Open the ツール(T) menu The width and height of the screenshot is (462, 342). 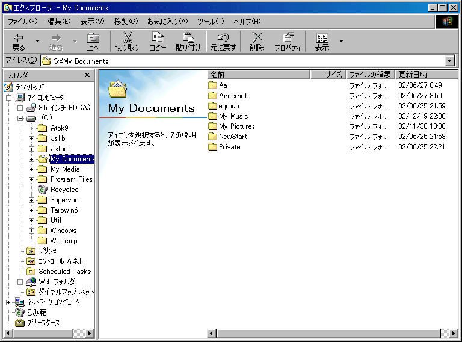[211, 22]
